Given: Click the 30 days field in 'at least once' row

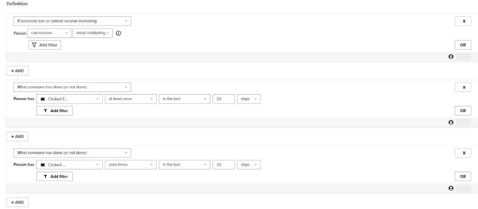Looking at the screenshot, I should (223, 99).
